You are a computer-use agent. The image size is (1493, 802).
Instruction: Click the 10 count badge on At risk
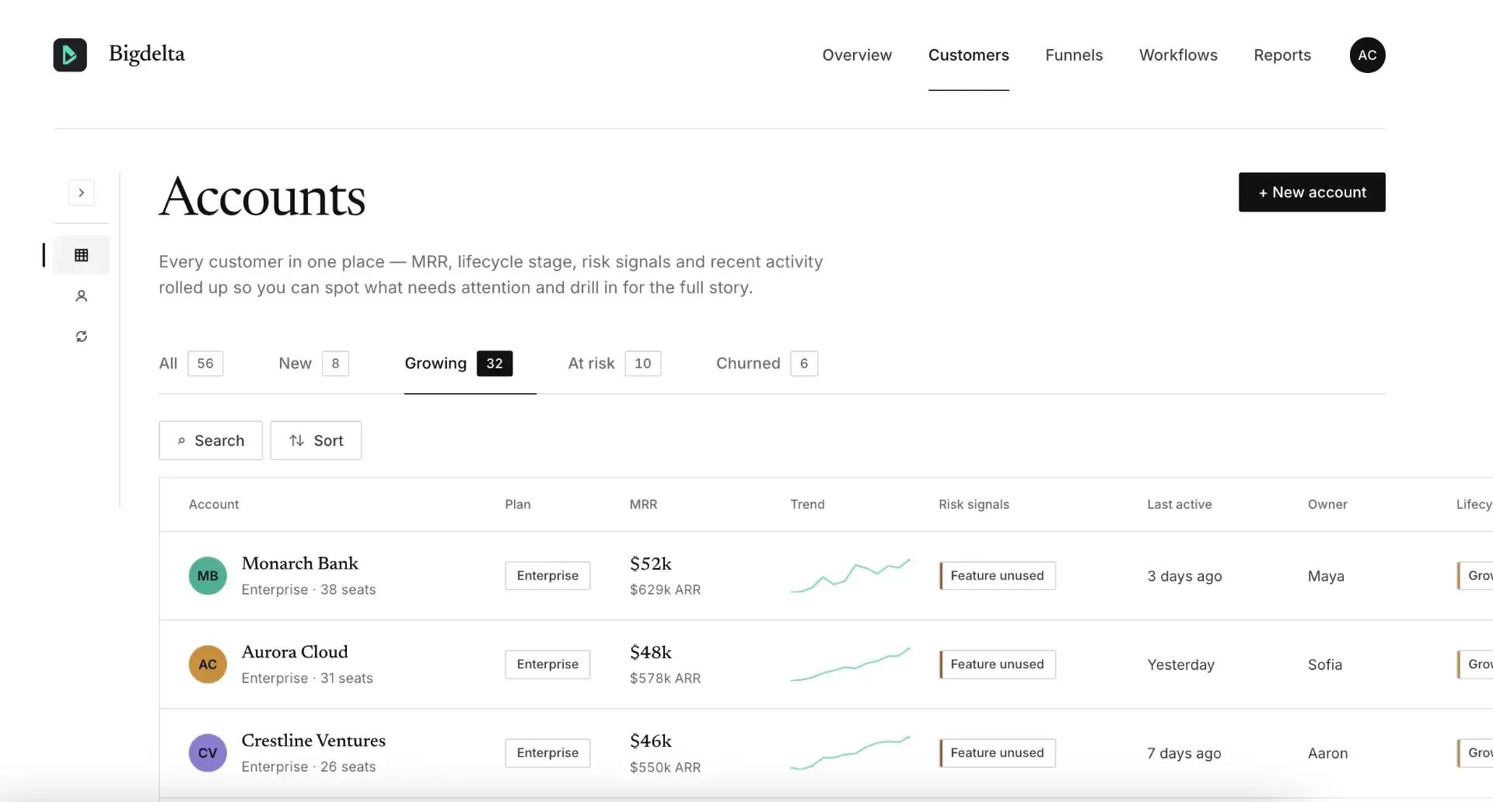point(643,364)
